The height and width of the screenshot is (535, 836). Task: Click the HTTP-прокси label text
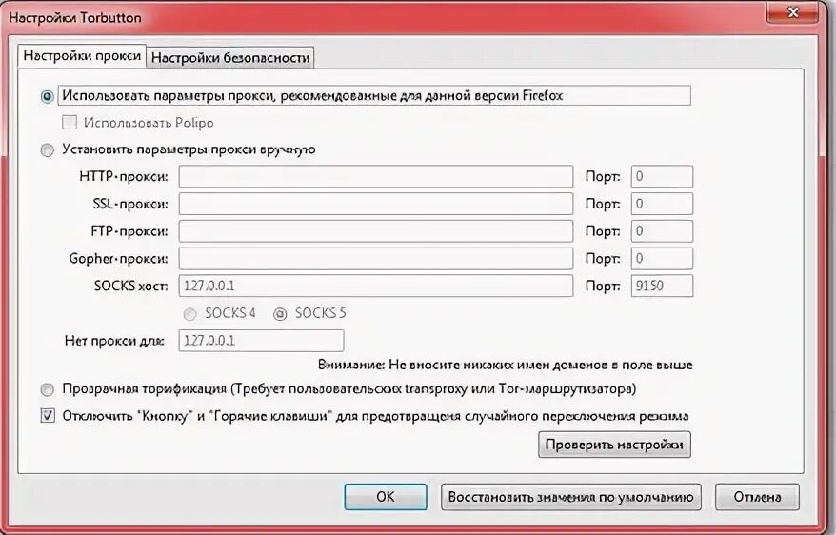[124, 176]
